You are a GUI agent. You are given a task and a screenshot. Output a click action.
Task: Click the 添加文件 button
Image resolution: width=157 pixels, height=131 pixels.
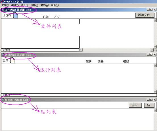[x=145, y=15]
